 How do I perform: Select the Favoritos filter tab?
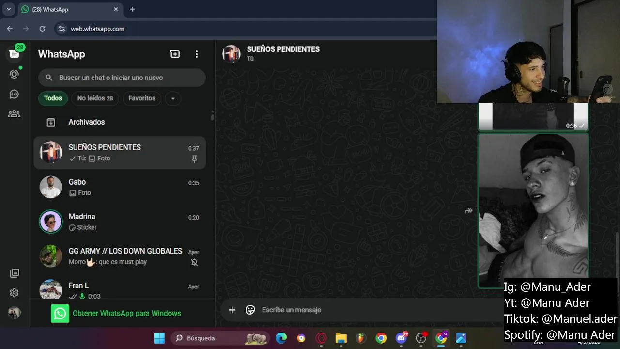coord(142,98)
